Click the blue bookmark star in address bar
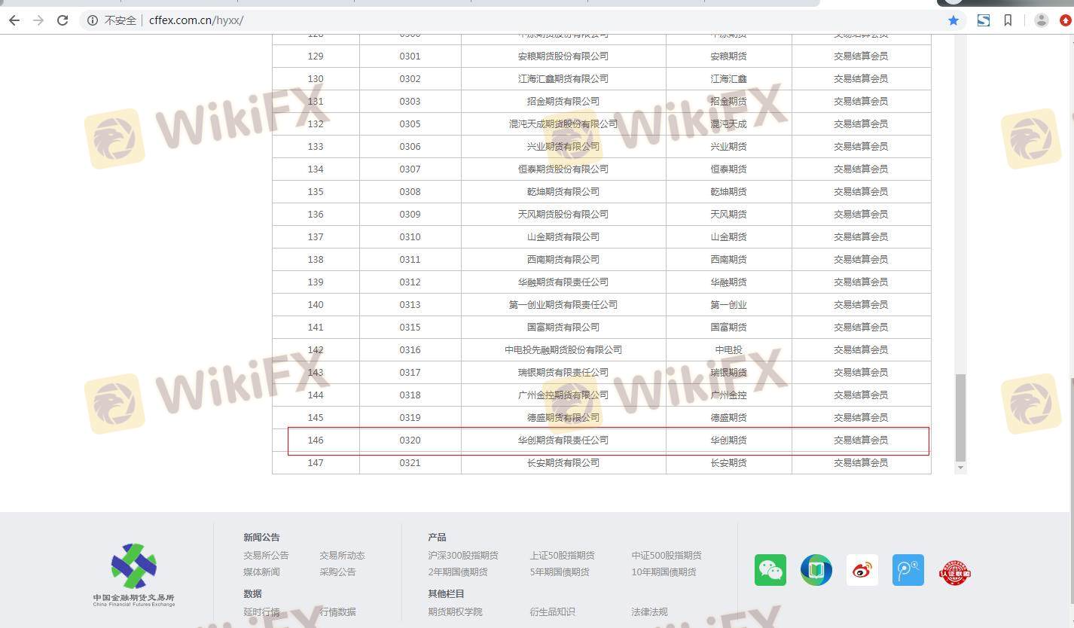This screenshot has height=628, width=1074. click(x=953, y=20)
